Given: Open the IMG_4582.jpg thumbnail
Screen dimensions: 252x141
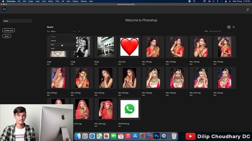Looking at the screenshot, I should 58,78.
